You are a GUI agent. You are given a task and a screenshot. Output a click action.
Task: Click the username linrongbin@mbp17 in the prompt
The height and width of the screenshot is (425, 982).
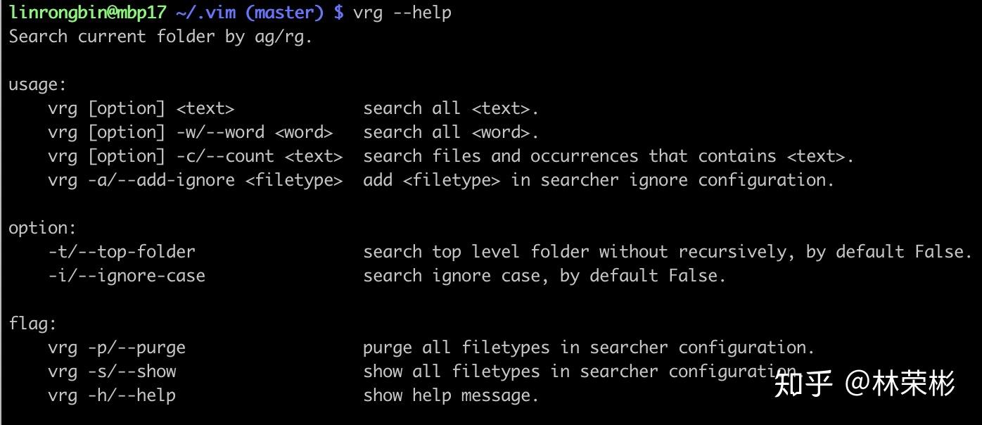(87, 13)
